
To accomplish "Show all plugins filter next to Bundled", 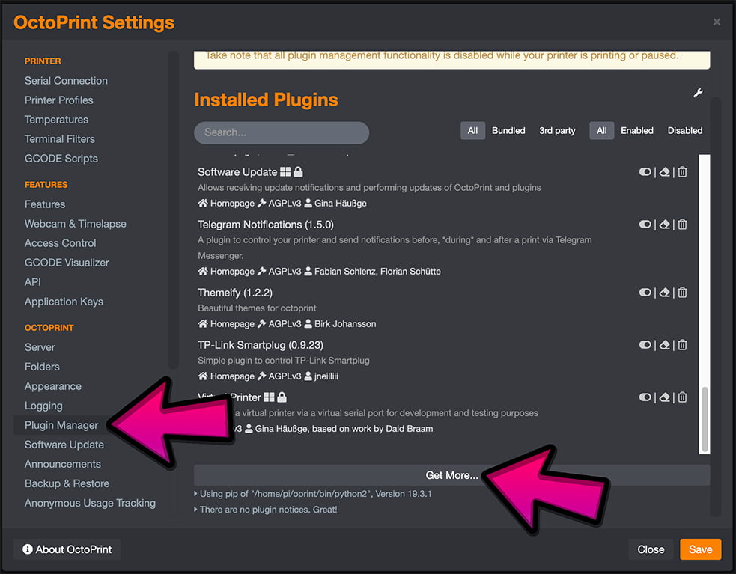I will pyautogui.click(x=472, y=130).
